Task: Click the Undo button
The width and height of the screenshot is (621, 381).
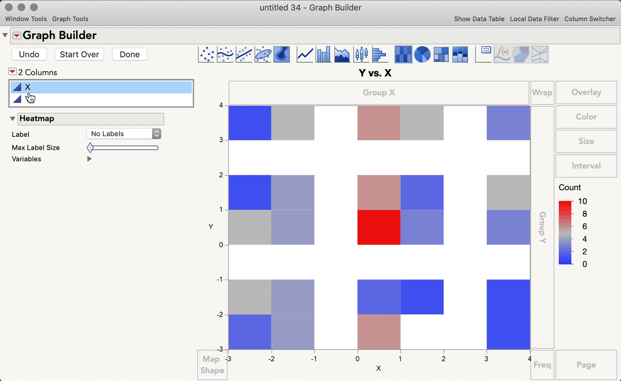Action: [29, 54]
